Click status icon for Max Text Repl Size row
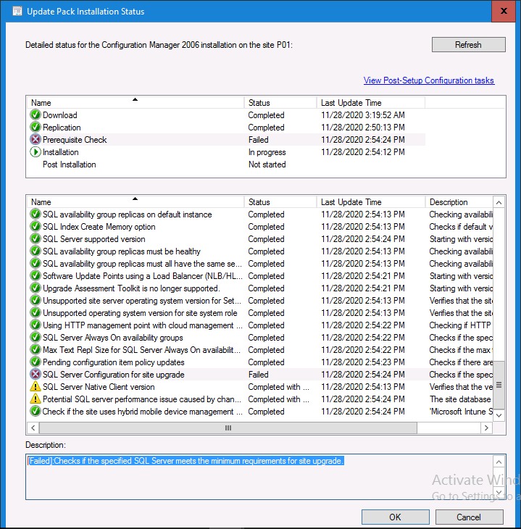 pyautogui.click(x=35, y=350)
